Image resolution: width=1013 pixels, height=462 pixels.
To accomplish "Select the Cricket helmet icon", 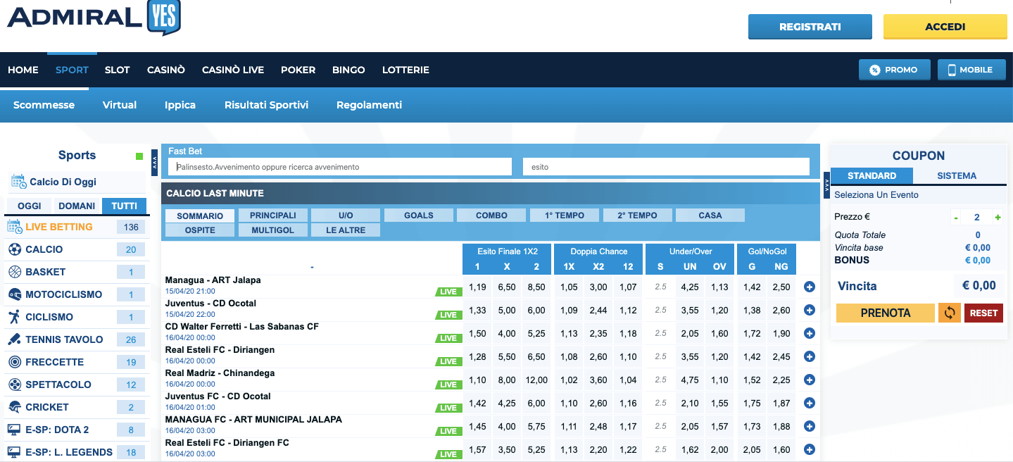I will (x=14, y=407).
